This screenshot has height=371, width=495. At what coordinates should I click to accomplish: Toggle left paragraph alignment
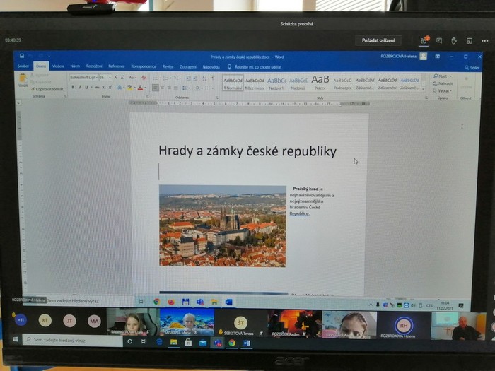click(156, 88)
